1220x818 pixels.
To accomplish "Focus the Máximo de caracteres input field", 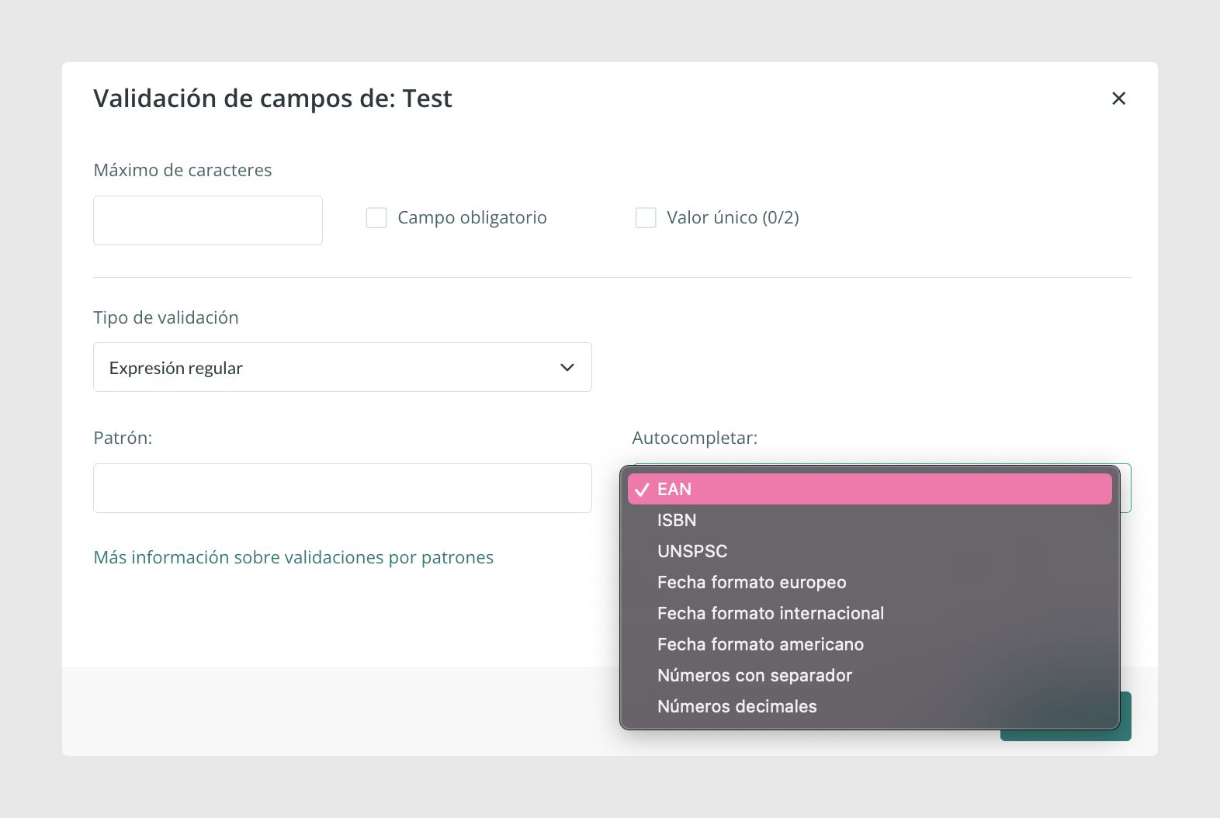I will point(208,220).
